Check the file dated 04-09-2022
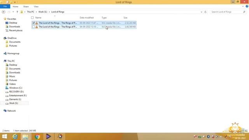This screenshot has width=249, height=140. (33, 27)
